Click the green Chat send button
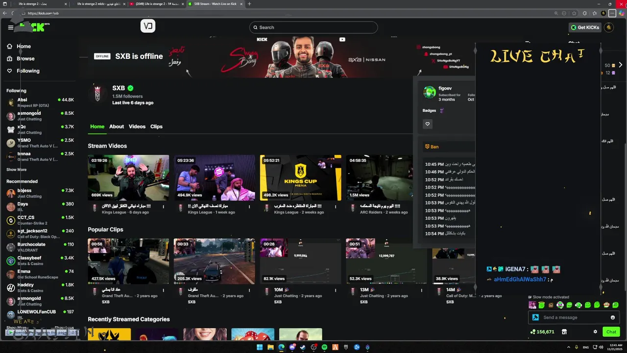 (611, 332)
